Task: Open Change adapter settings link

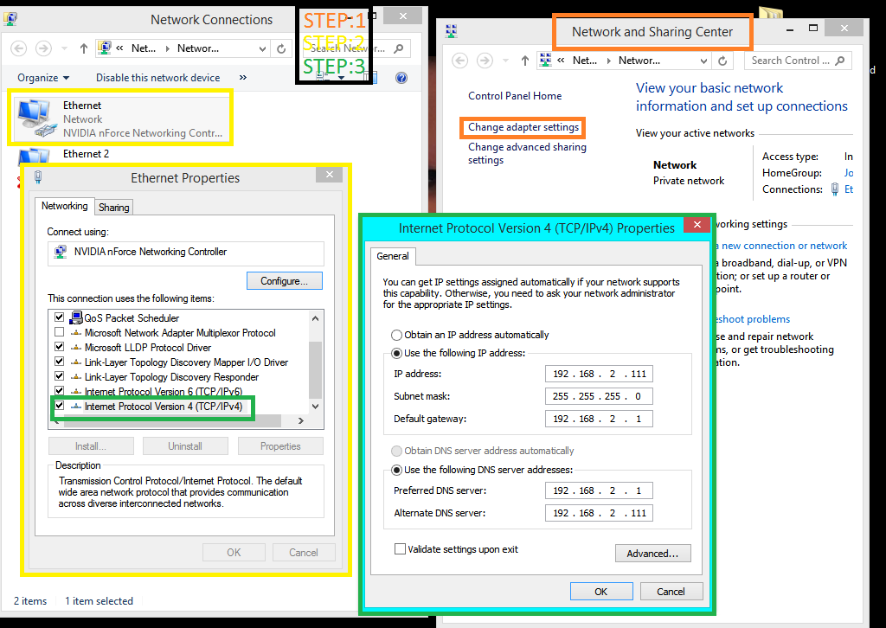Action: 523,127
